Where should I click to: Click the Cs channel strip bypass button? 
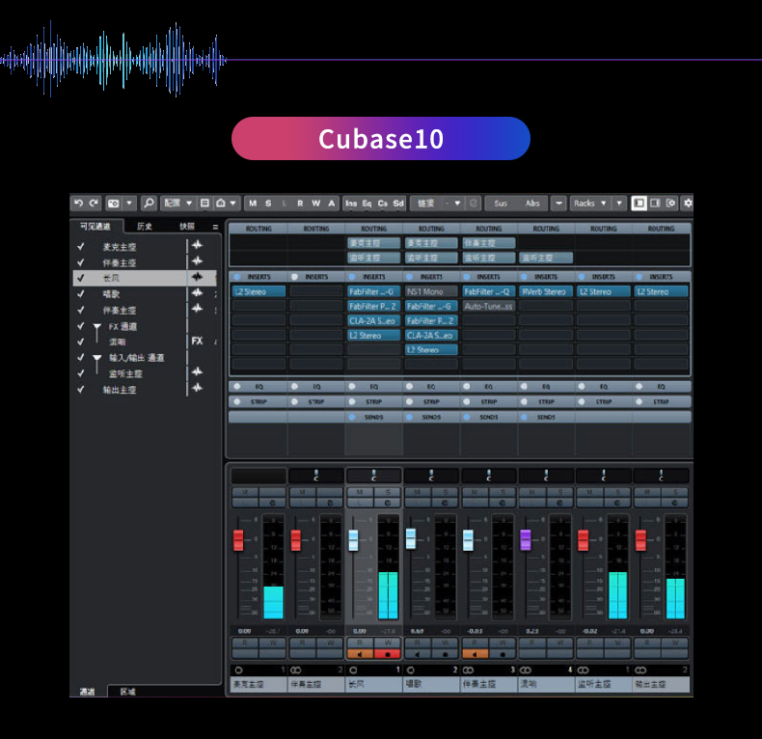(x=383, y=204)
